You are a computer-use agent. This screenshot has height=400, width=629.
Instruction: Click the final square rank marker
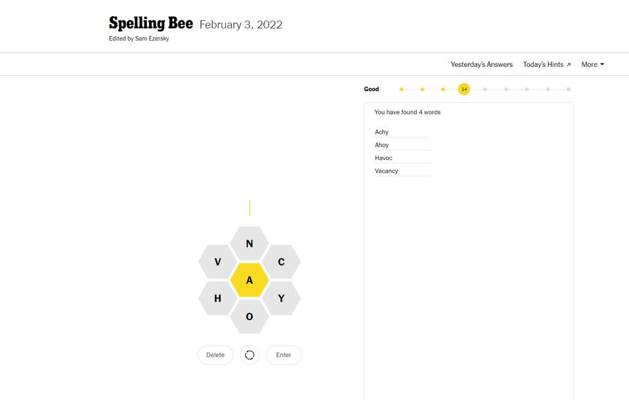(569, 89)
